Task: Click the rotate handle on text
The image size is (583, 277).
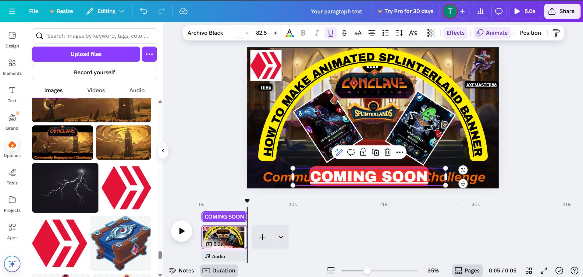Action: pos(463,170)
